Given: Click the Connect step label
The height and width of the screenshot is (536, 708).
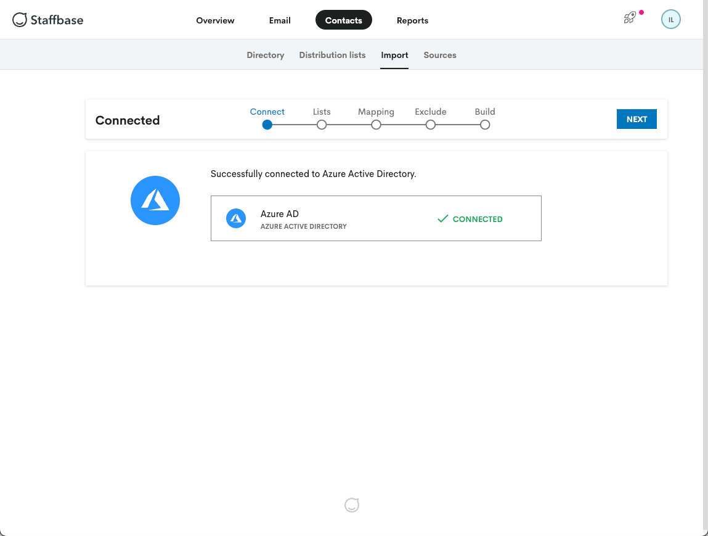Looking at the screenshot, I should (x=267, y=112).
